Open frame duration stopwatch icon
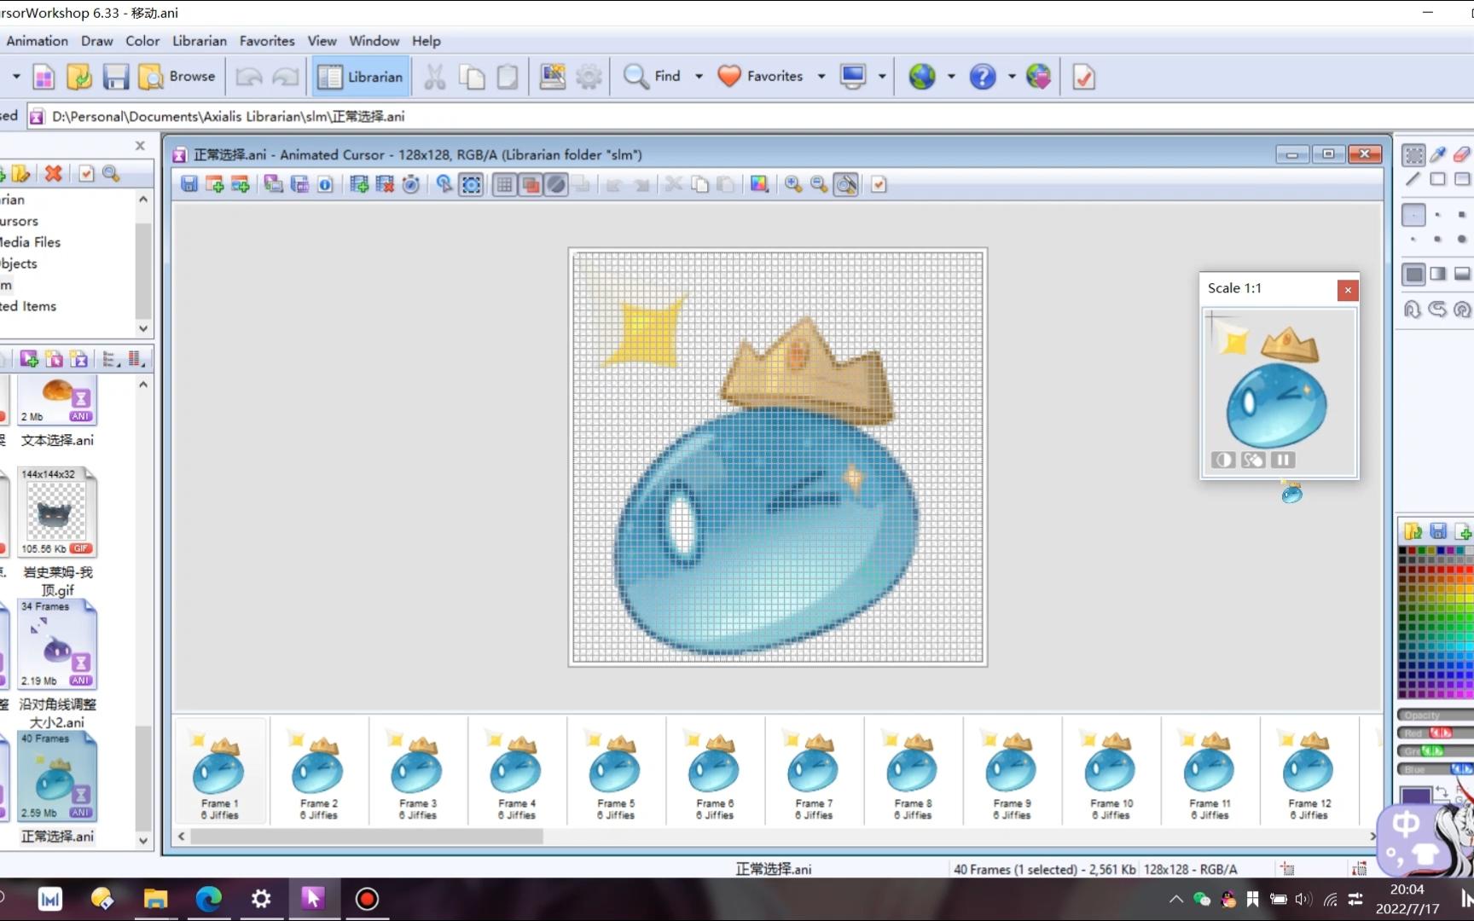Viewport: 1474px width, 921px height. [410, 184]
